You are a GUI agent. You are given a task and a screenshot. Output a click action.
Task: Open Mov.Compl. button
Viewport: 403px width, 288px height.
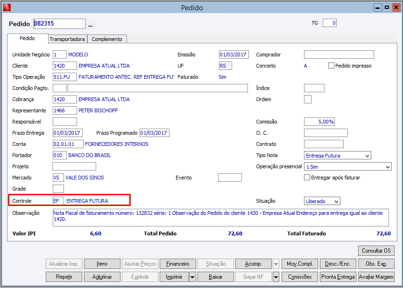pyautogui.click(x=300, y=264)
